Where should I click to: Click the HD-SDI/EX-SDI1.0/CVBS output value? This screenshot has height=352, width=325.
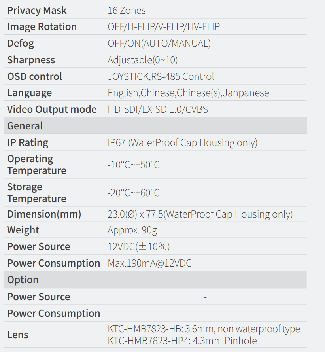point(157,110)
